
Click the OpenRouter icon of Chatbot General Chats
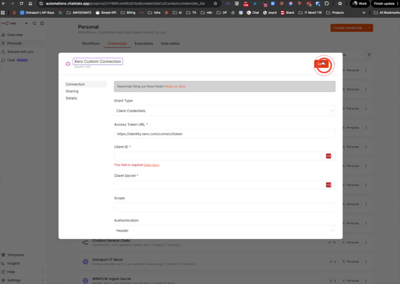pyautogui.click(x=85, y=243)
